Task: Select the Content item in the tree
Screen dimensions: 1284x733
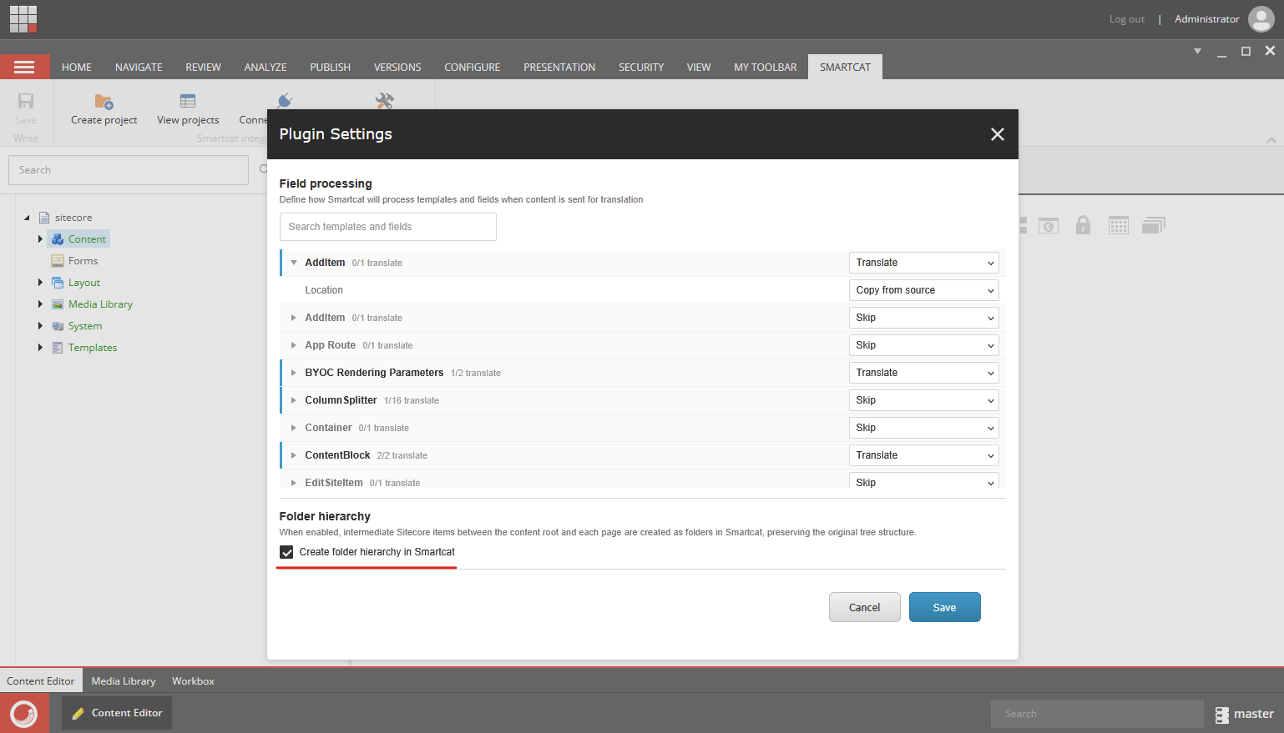Action: point(79,239)
